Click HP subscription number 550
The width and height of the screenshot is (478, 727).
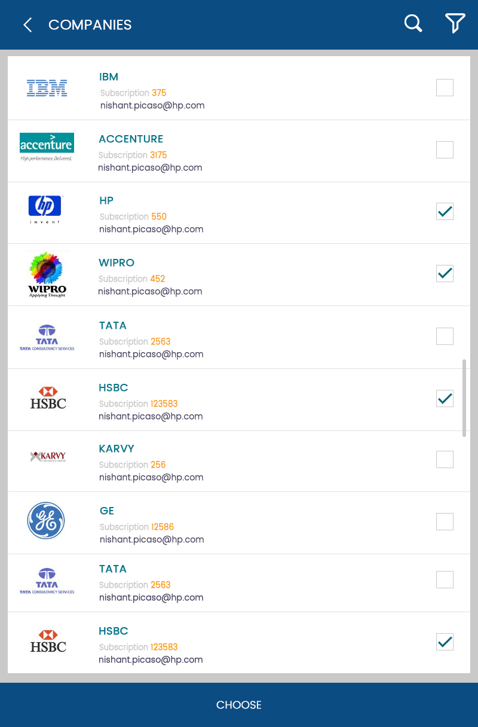(x=159, y=216)
